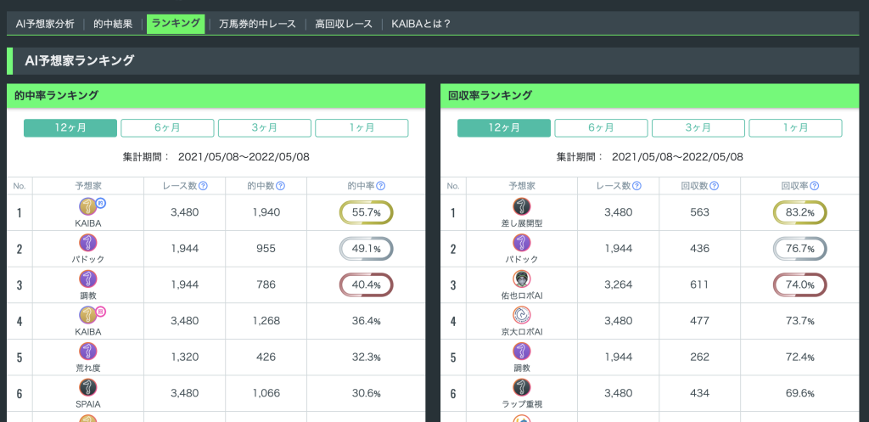Click the 955 hit count cell

coord(264,249)
